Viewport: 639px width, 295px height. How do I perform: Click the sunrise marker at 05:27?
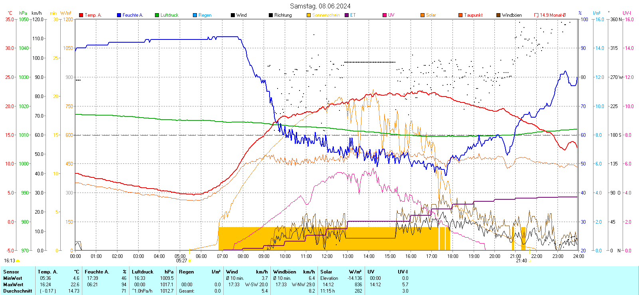(189, 261)
